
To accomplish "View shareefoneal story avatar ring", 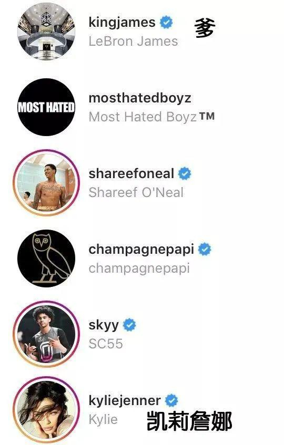I will point(46,183).
